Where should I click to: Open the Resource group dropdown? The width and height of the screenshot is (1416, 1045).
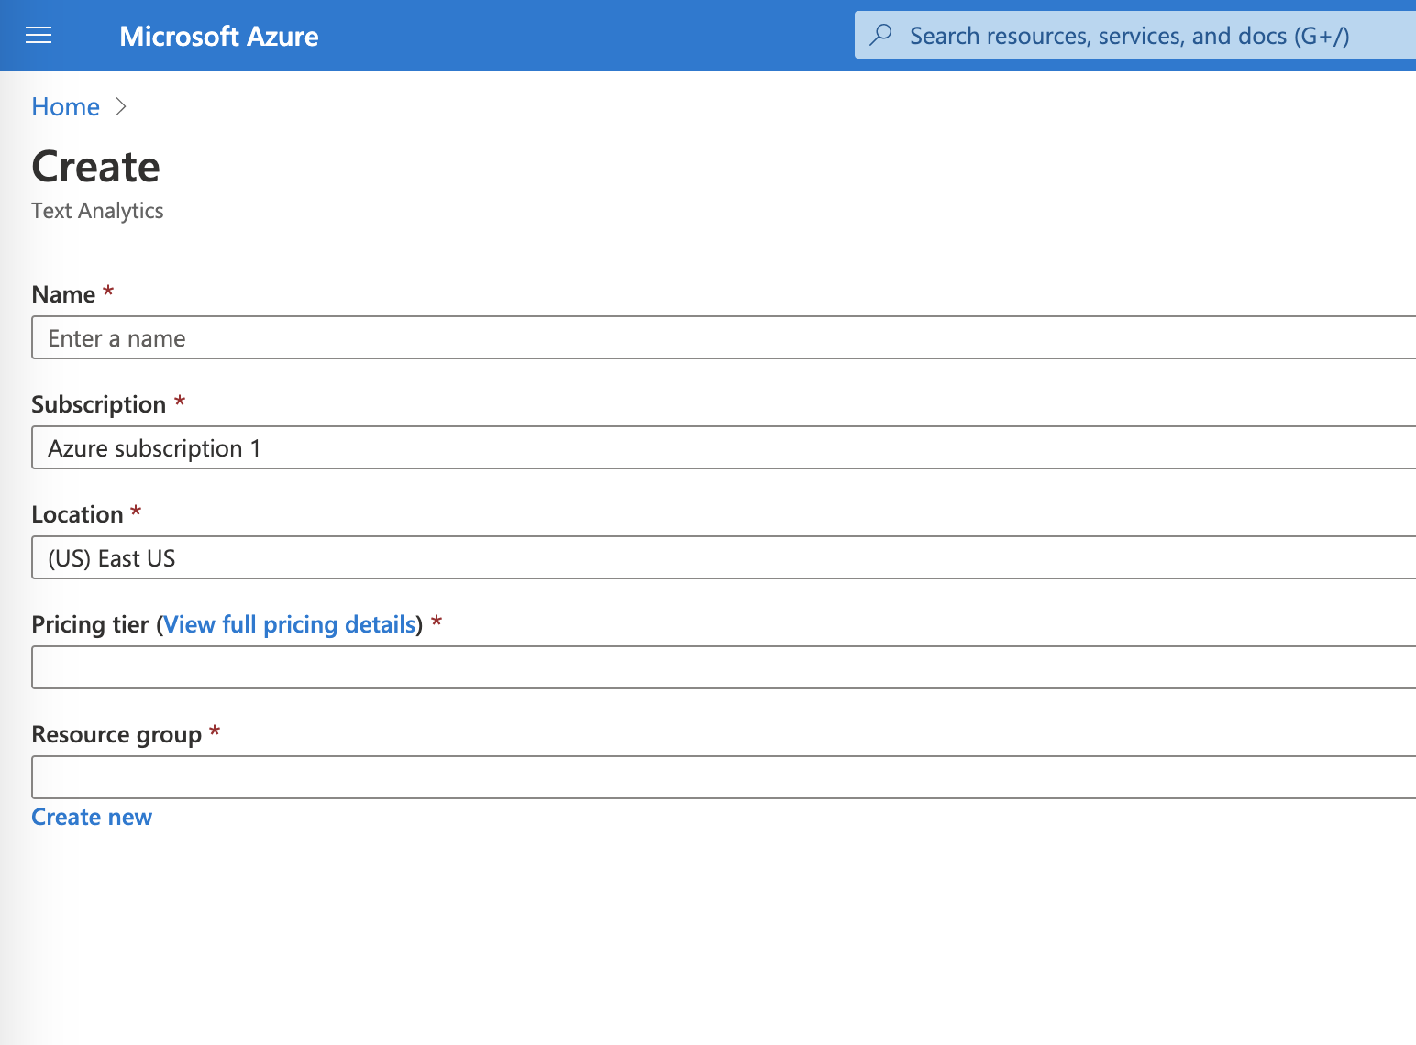click(x=724, y=777)
